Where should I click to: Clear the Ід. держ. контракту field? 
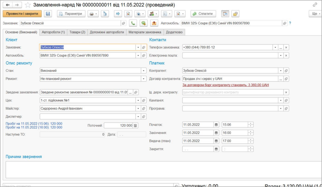coord(286,92)
